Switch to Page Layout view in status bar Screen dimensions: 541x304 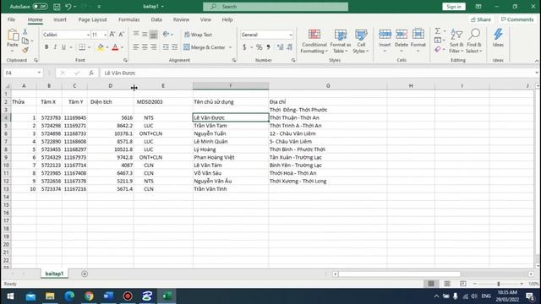(447, 284)
